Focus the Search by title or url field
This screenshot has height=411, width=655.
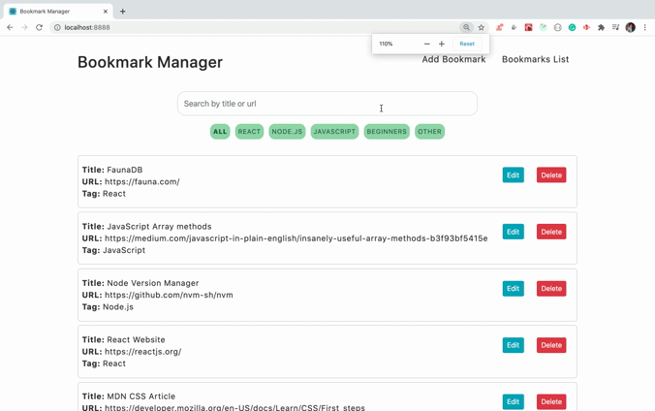[327, 104]
